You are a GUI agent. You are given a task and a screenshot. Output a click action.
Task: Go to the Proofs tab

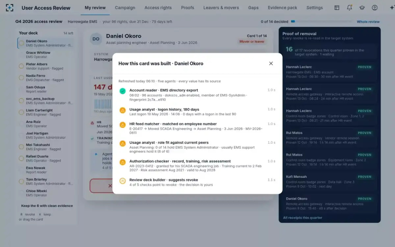click(x=188, y=8)
